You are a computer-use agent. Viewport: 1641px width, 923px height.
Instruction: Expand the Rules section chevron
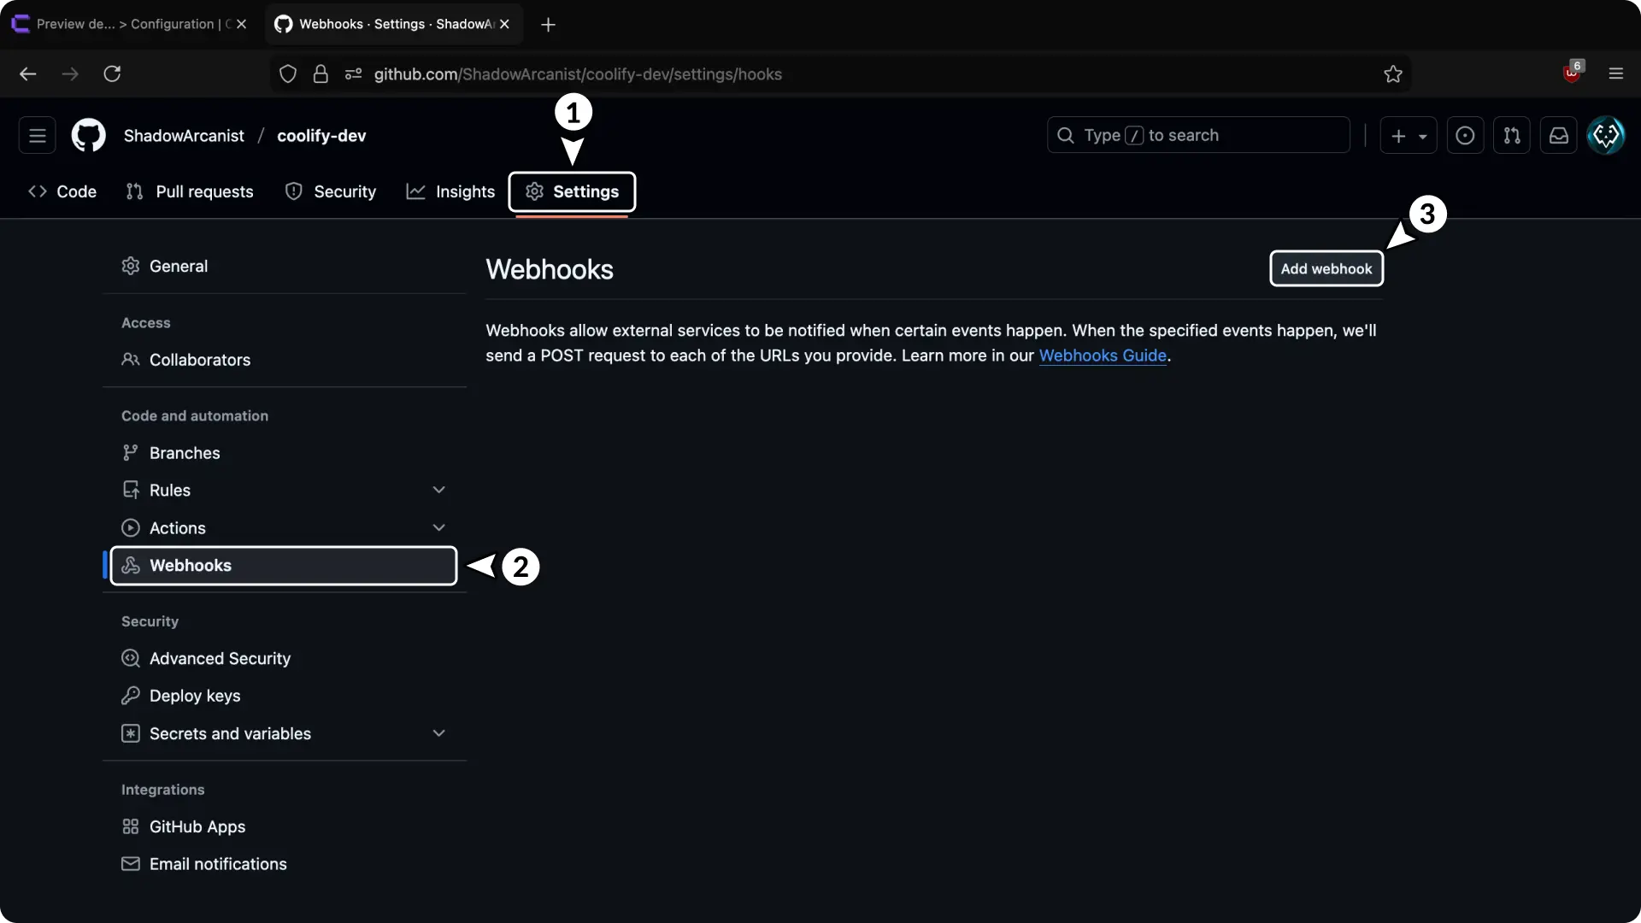pos(438,490)
